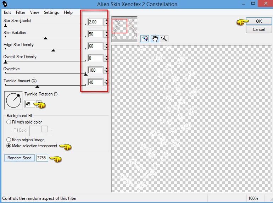273x203 pixels.
Task: Select the hand pan tool
Action: tap(155, 39)
